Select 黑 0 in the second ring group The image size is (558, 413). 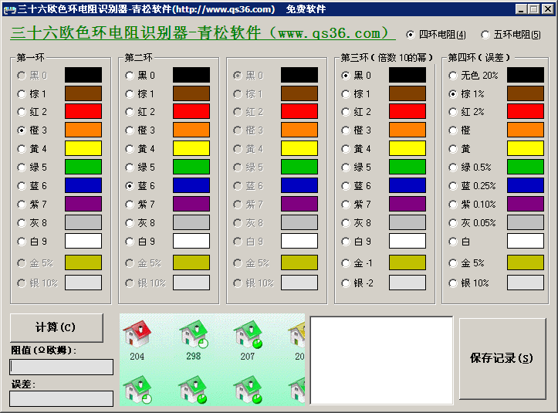(140, 76)
